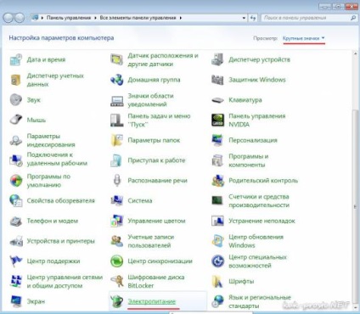Open Счетчики и средства производительности link

[259, 200]
